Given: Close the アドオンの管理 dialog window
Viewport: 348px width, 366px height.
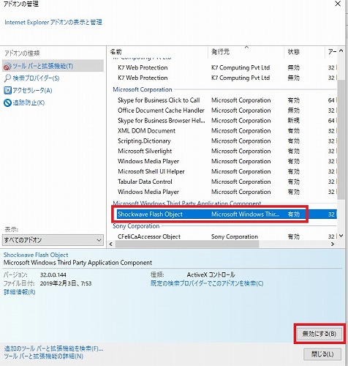Looking at the screenshot, I should (x=338, y=4).
